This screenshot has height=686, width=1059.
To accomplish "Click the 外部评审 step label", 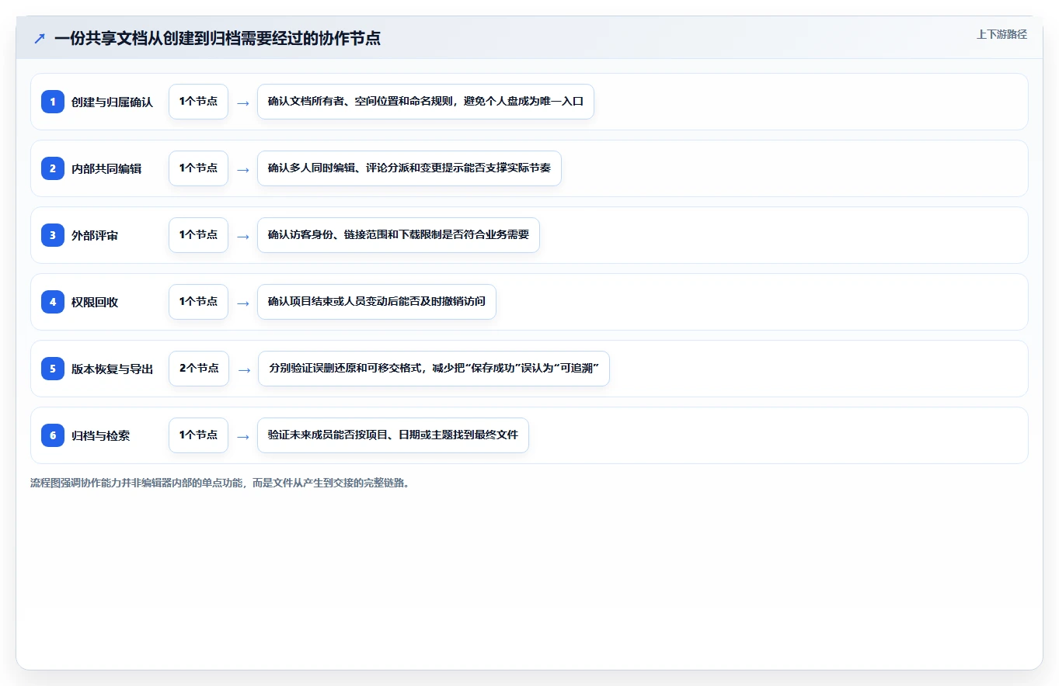I will pyautogui.click(x=95, y=236).
